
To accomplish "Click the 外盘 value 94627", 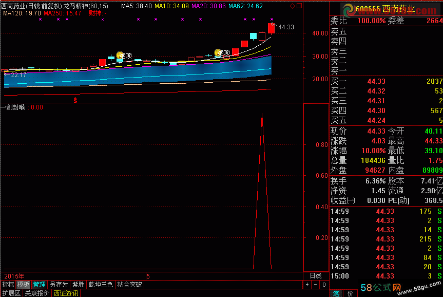I will [375, 170].
